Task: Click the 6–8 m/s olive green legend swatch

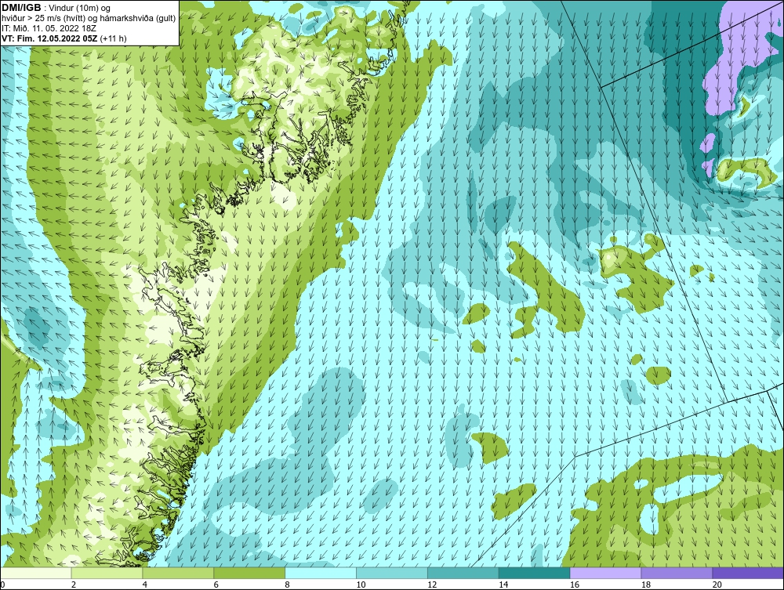Action: tap(249, 573)
